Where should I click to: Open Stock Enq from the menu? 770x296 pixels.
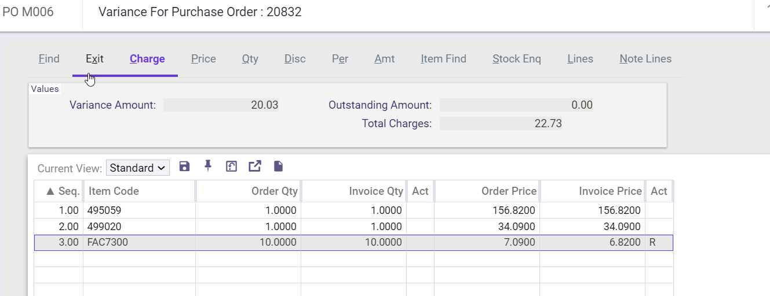pyautogui.click(x=517, y=59)
